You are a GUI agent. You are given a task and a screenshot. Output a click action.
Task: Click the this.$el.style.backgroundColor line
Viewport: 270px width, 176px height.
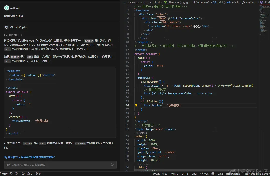(178, 93)
